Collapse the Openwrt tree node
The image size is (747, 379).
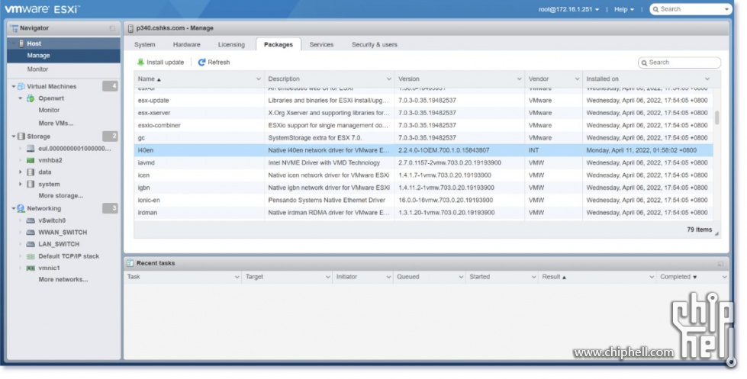(21, 98)
